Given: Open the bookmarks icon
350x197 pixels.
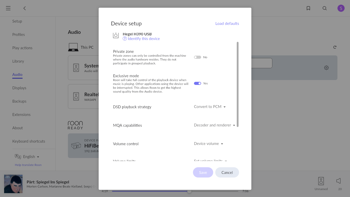Looking at the screenshot, I should [308, 8].
